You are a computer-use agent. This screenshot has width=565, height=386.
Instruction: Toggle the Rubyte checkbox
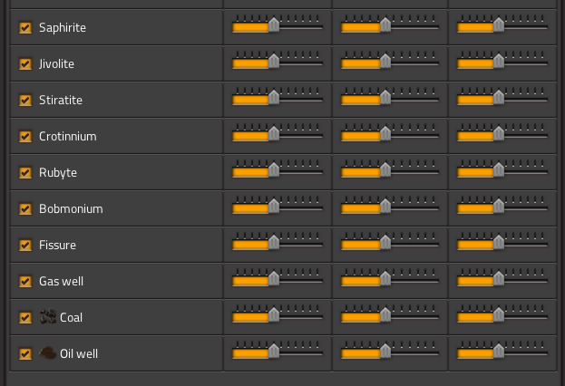25,172
